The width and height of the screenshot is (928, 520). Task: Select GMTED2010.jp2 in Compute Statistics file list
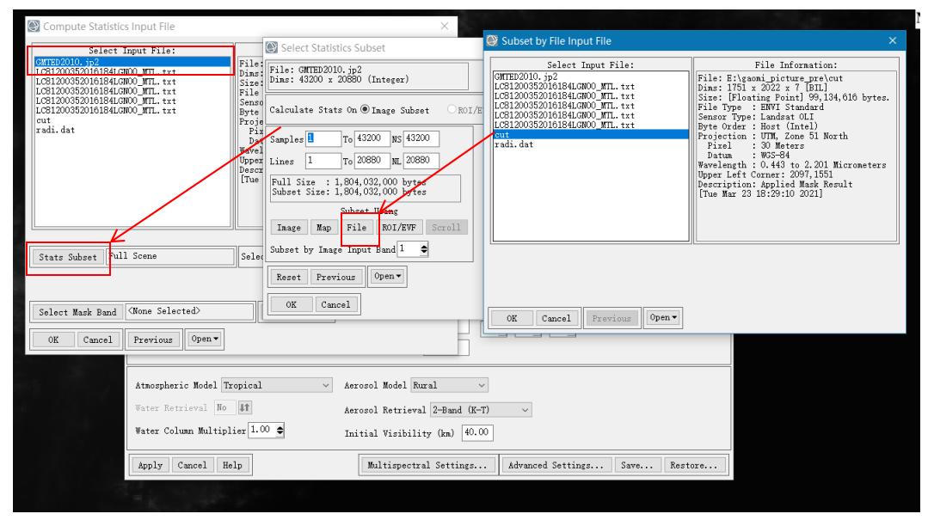point(132,62)
